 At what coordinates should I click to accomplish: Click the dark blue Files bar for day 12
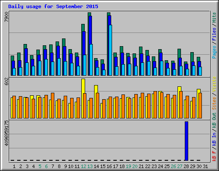84,43
